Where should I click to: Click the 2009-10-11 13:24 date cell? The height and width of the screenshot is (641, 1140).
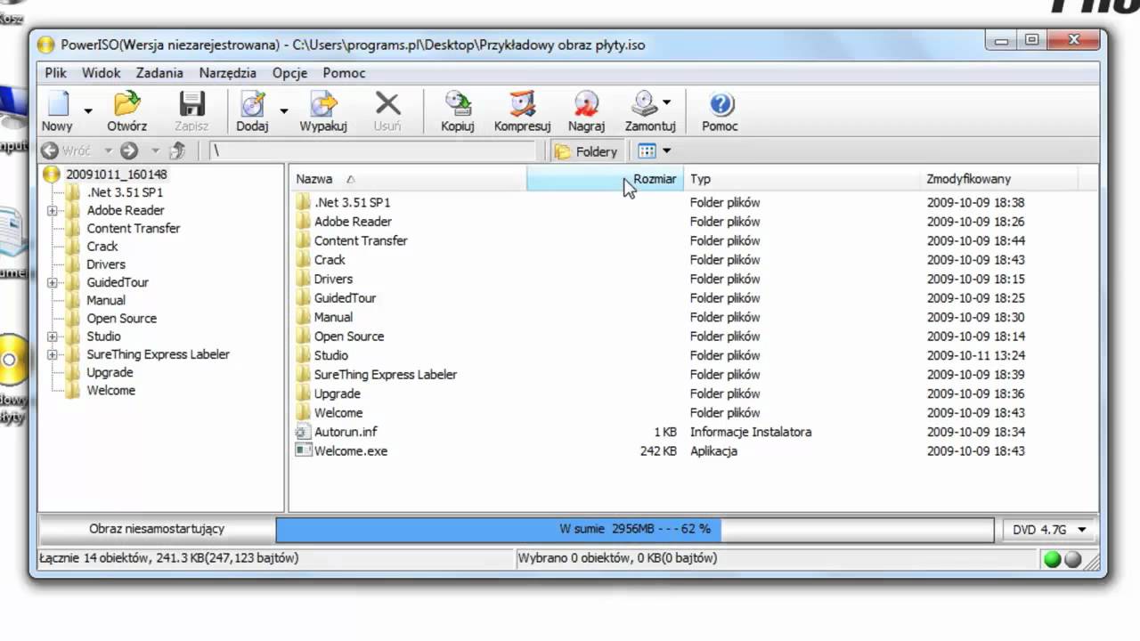point(975,355)
